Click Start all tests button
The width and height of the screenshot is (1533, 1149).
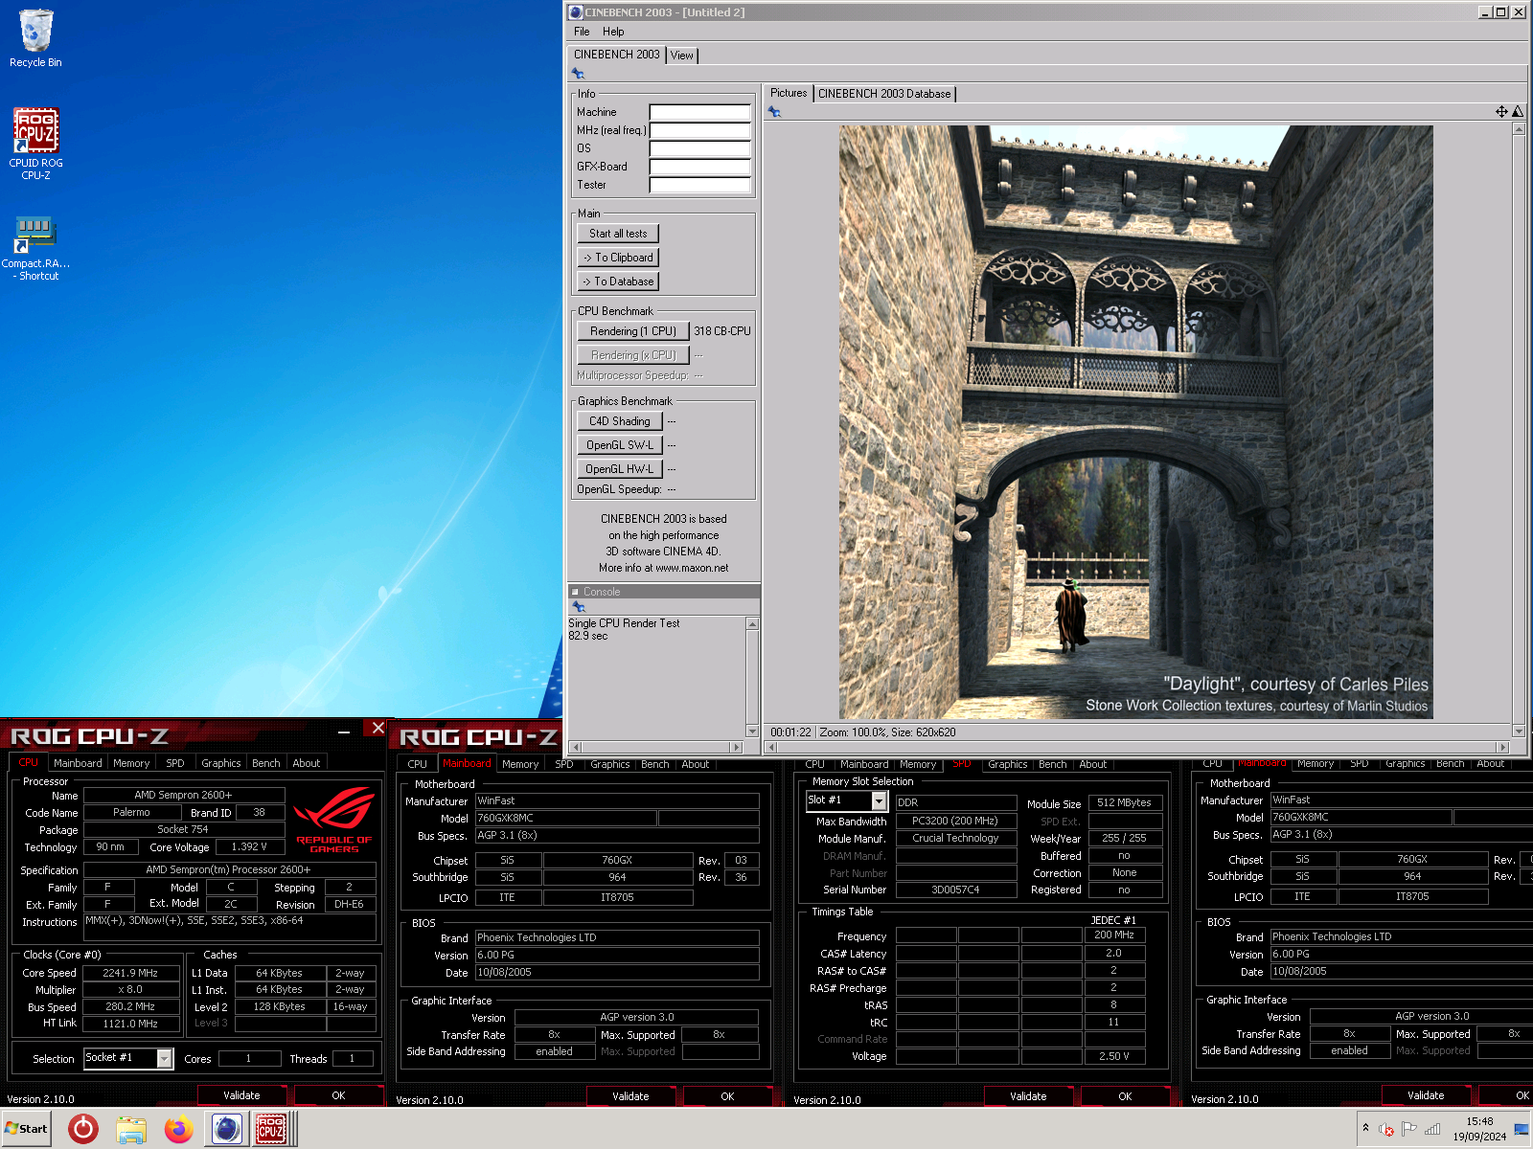click(x=618, y=234)
